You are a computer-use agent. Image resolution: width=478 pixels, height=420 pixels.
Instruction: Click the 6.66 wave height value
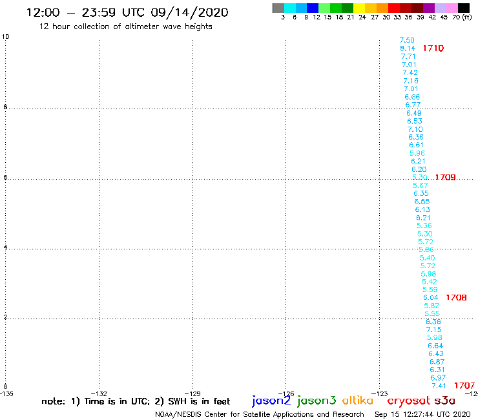(x=412, y=97)
